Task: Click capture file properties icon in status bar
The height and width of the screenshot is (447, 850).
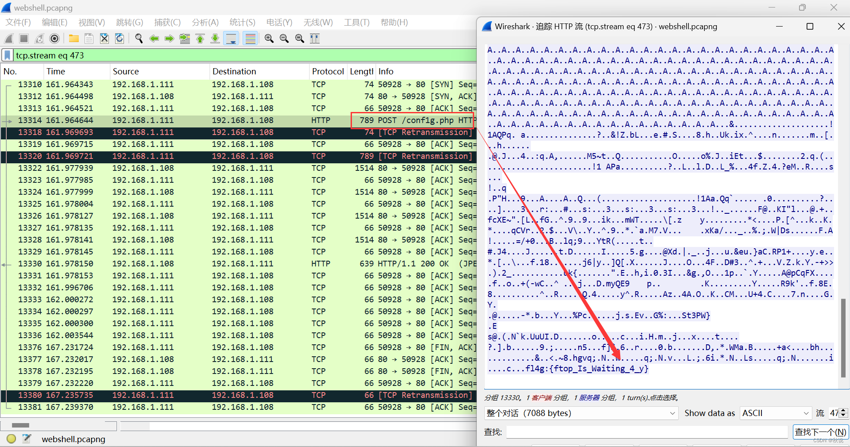Action: click(27, 439)
